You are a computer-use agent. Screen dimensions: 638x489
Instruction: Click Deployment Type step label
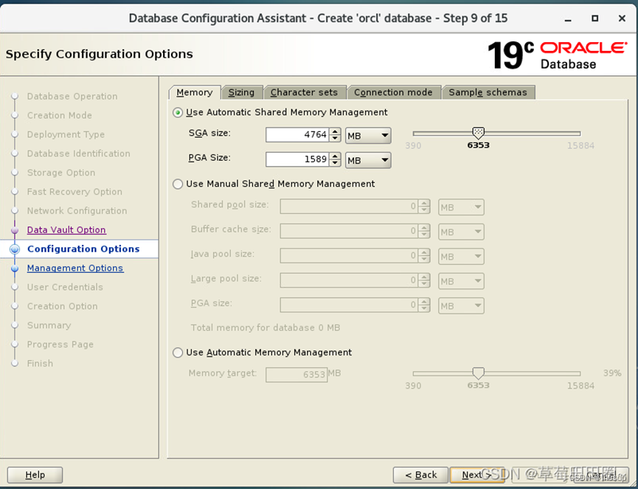tap(66, 135)
